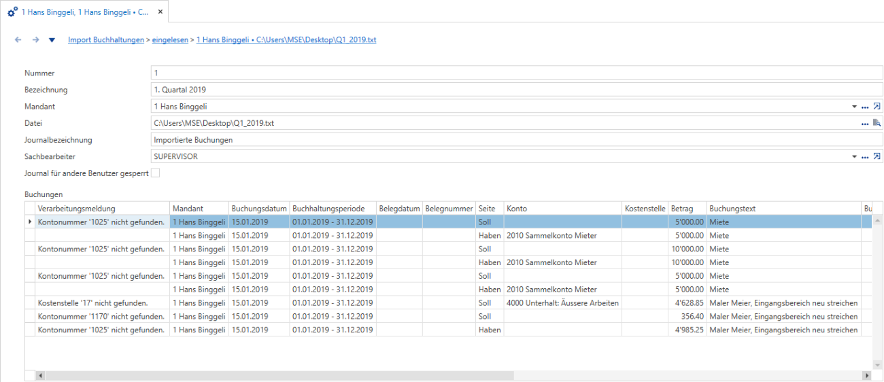Screen dimensions: 884x382
Task: Open the Mandant record via arrow icon
Action: point(877,106)
